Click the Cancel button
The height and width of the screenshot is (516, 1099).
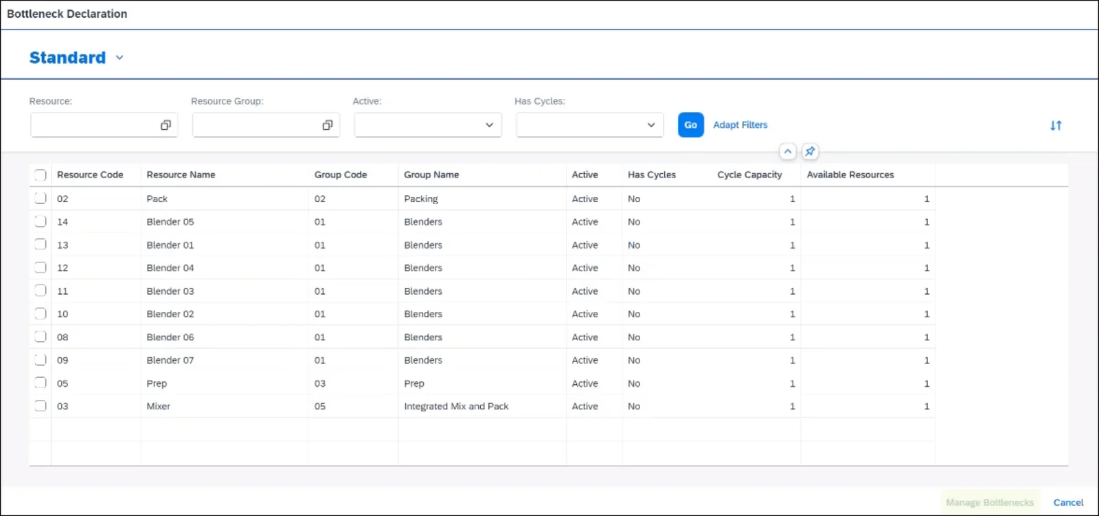[1068, 502]
